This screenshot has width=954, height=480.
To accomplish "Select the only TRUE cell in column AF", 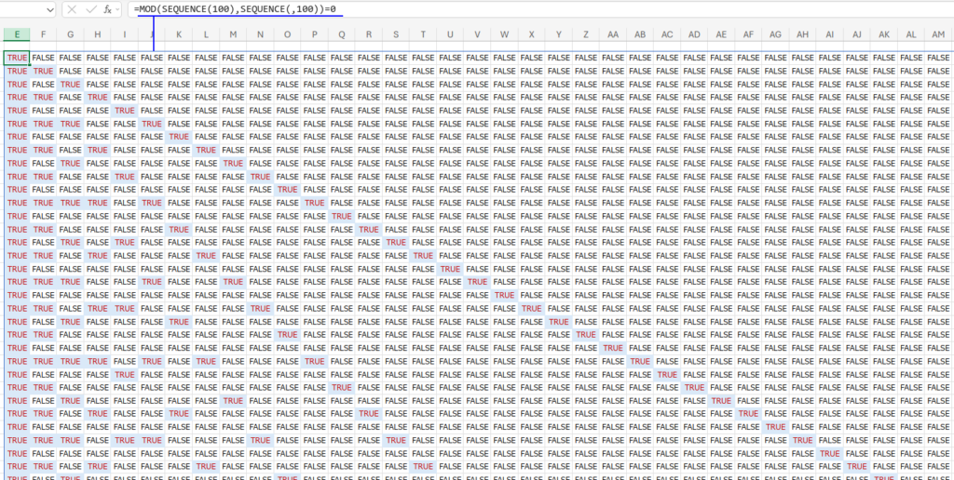I will tap(749, 414).
